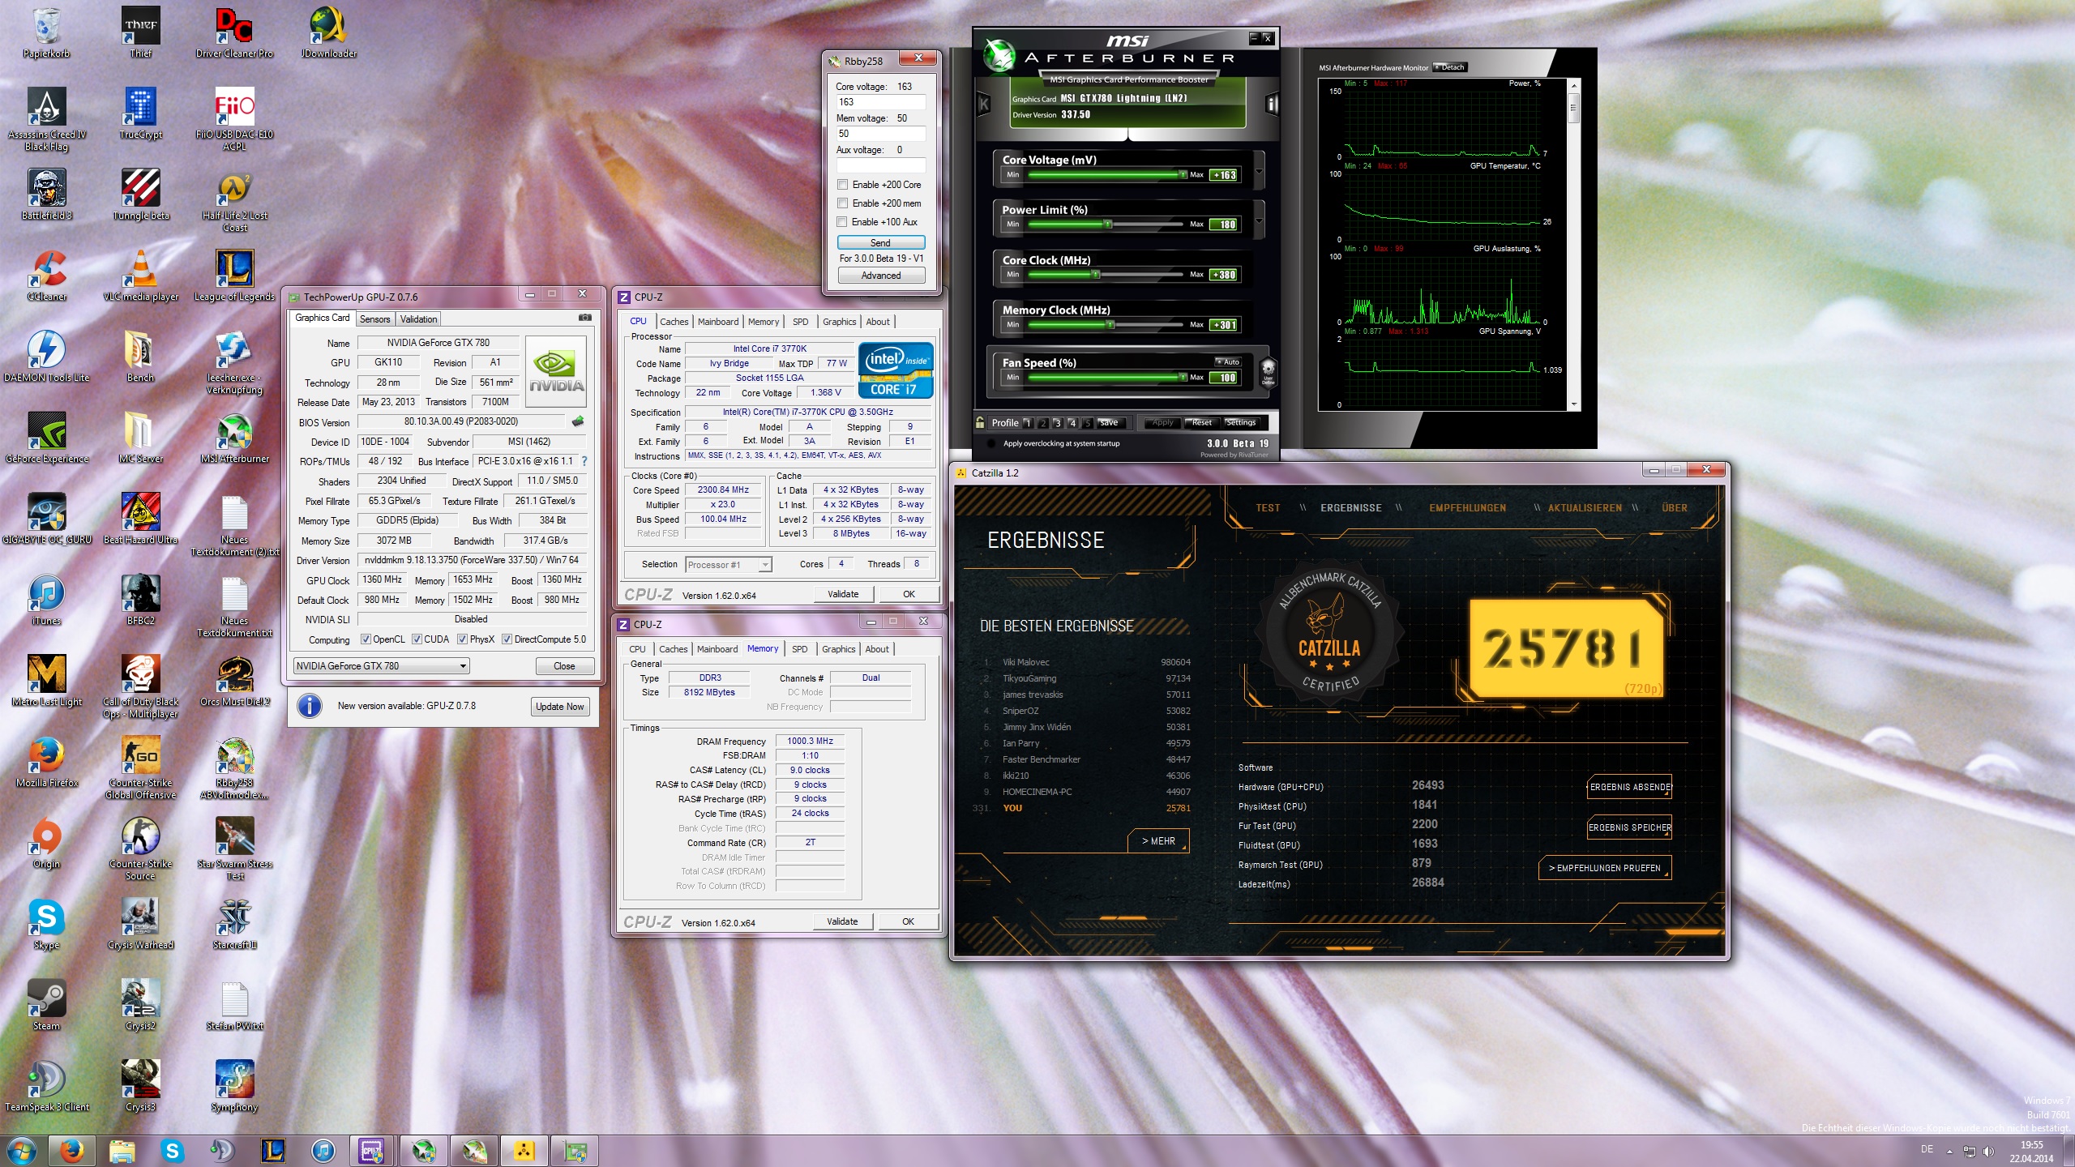Click the MEHR button in Catzilla
This screenshot has width=2075, height=1167.
tap(1158, 841)
